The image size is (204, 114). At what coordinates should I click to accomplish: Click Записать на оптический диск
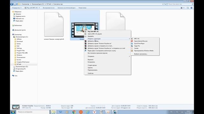[67, 8]
